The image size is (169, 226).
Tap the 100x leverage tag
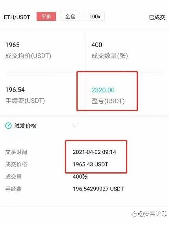[x=95, y=17]
